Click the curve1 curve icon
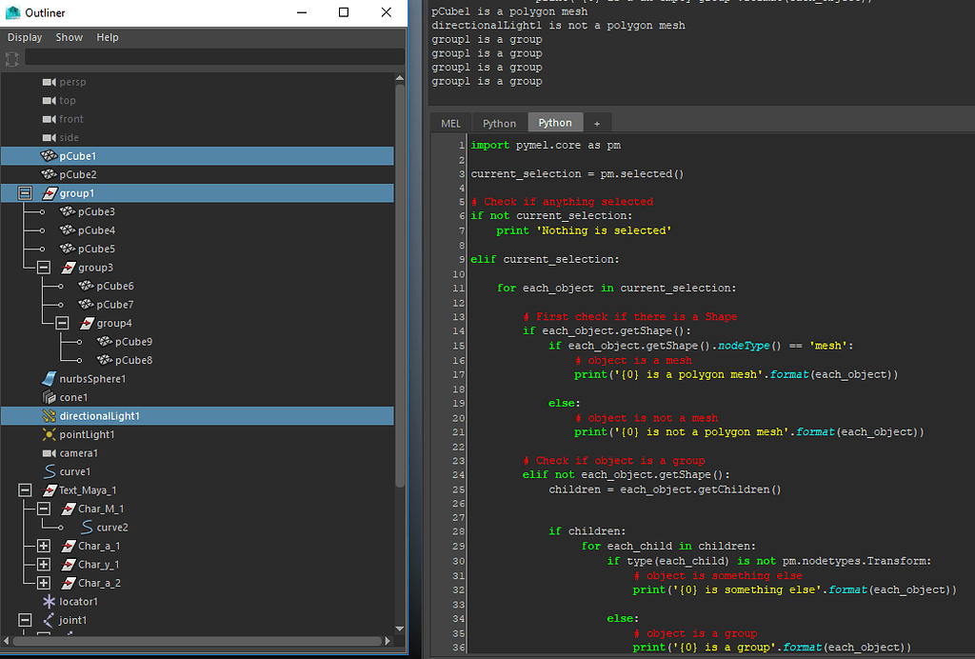975x659 pixels. (49, 471)
